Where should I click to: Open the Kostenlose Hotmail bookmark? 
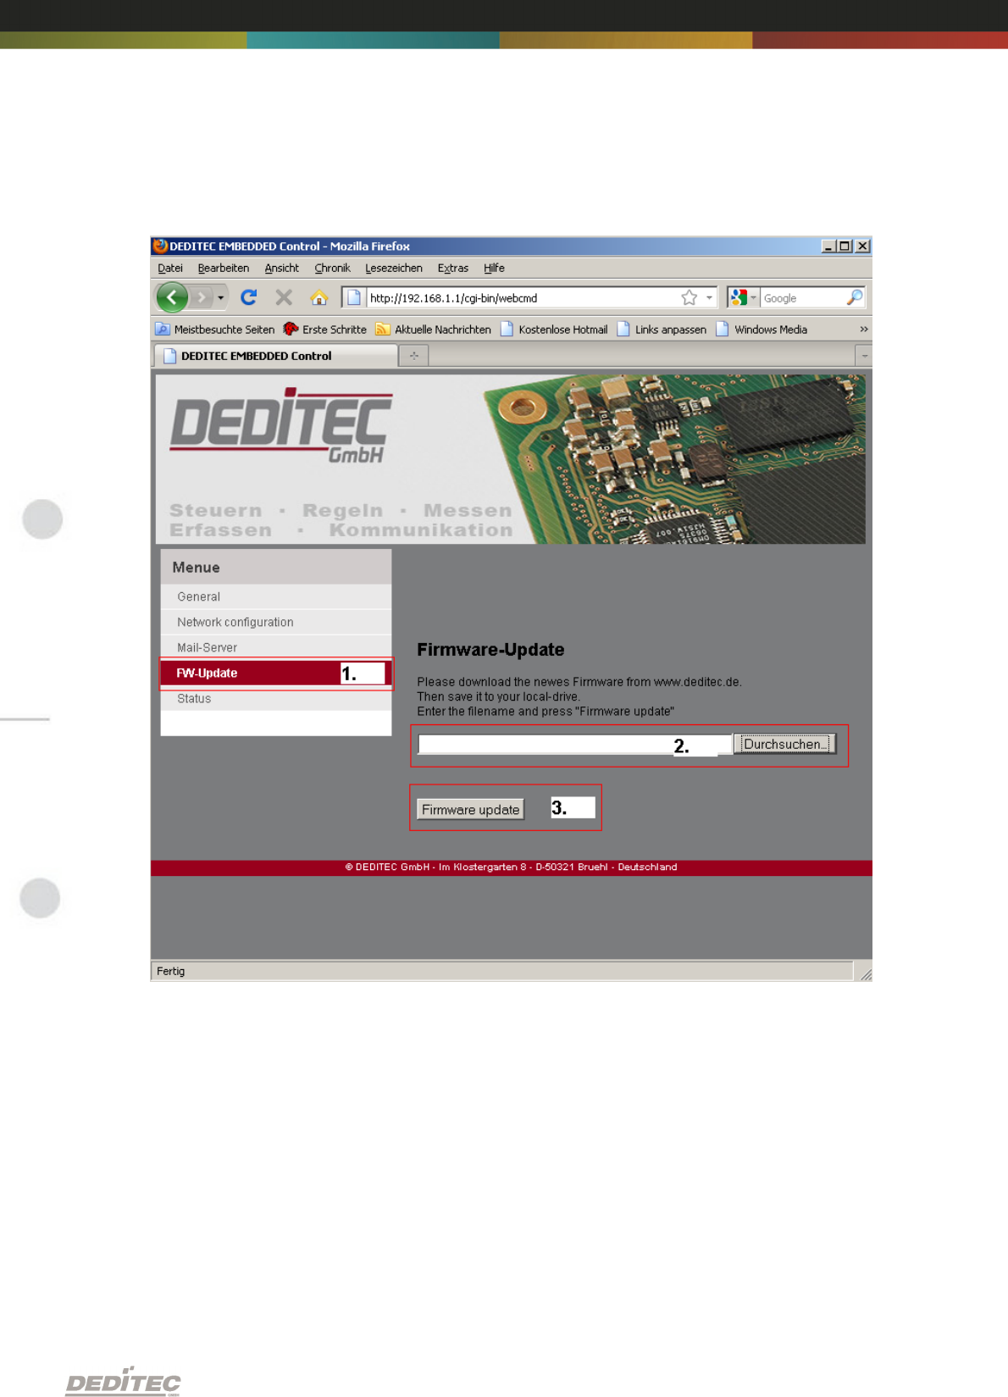point(554,330)
